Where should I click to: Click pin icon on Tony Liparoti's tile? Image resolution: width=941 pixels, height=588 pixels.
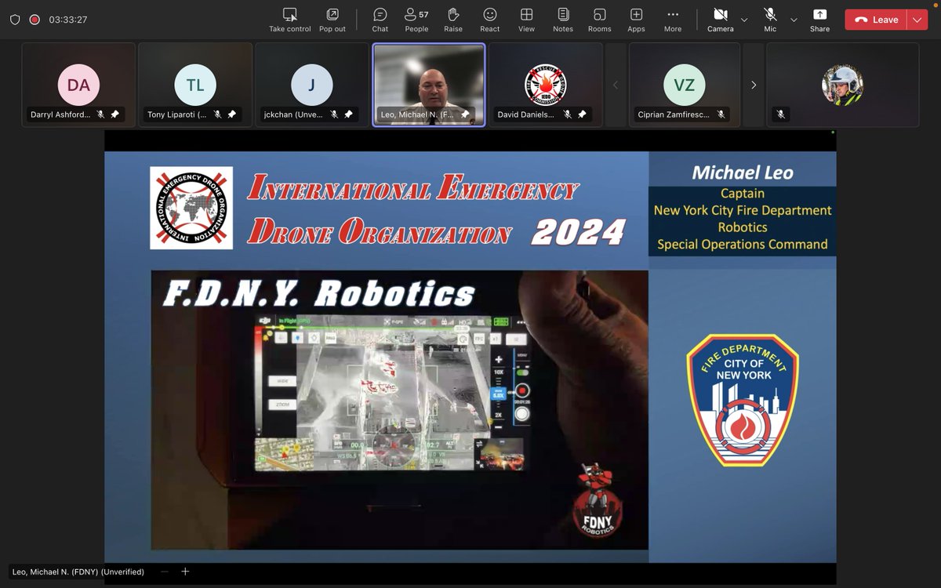[x=231, y=114]
